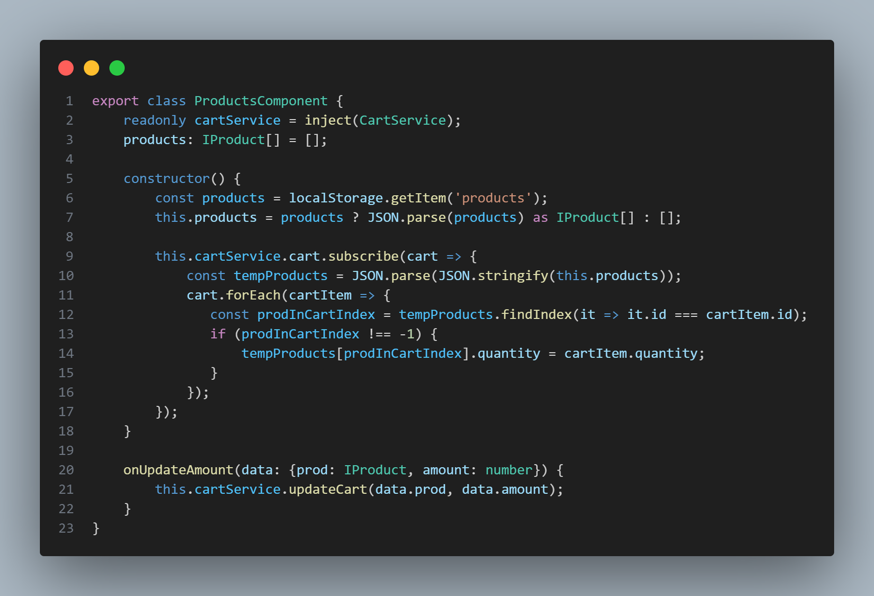This screenshot has height=596, width=874.
Task: Click the ProductsComponent class name
Action: (x=261, y=101)
